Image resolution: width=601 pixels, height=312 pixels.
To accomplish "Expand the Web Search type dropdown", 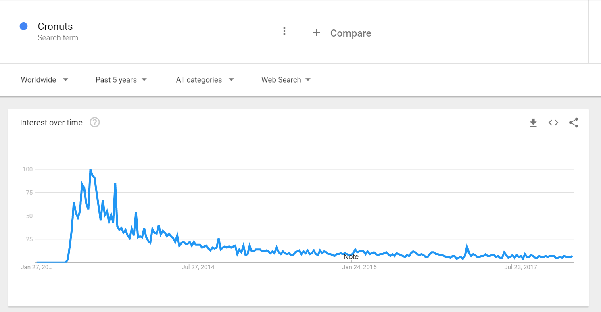I will (286, 80).
